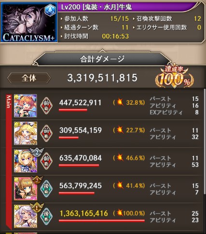Click the Lv200 牛鬼 raid title bar
This screenshot has width=206, height=234.
pos(127,7)
